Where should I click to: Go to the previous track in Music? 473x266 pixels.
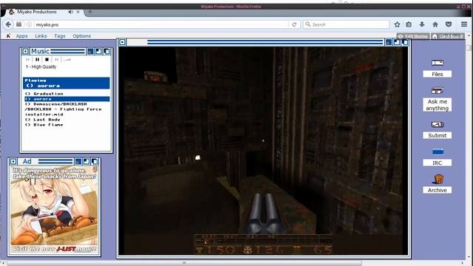(28, 60)
